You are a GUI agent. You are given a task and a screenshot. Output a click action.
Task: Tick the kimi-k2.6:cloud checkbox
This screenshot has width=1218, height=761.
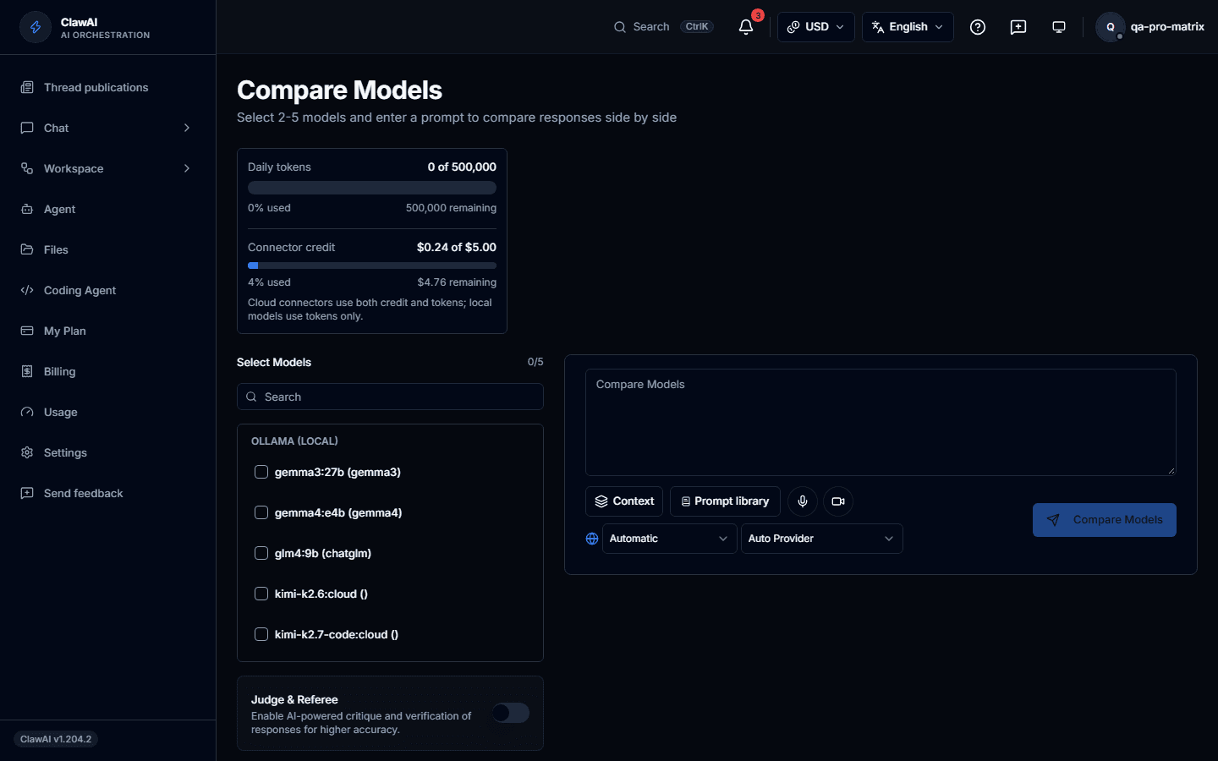pyautogui.click(x=261, y=594)
